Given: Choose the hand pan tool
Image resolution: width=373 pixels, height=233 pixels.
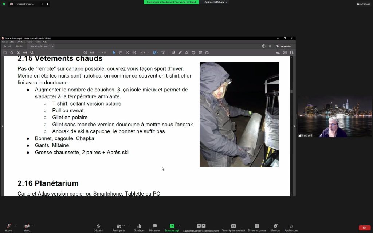Looking at the screenshot, I should point(121,52).
